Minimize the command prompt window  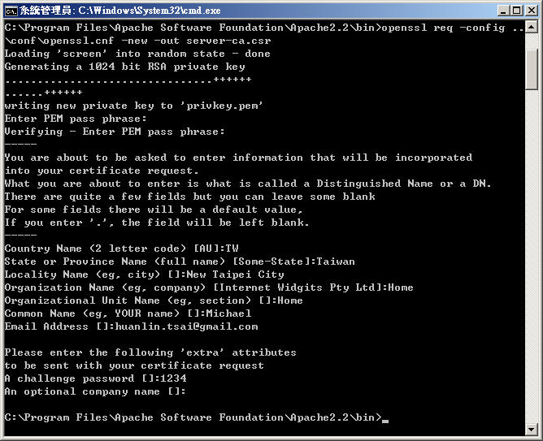click(x=502, y=10)
